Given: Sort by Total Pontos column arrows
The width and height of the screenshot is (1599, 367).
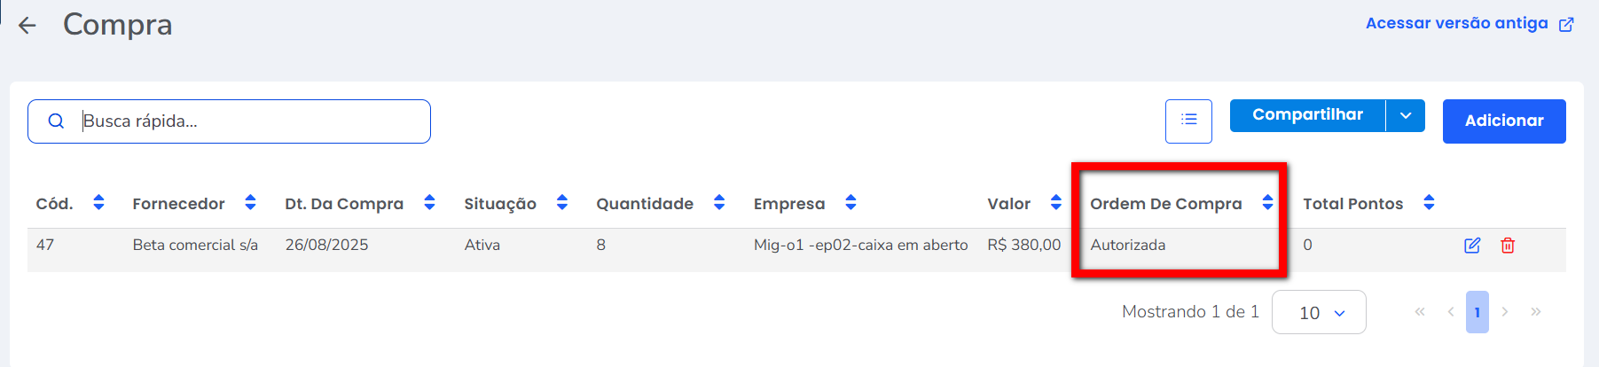Looking at the screenshot, I should [1429, 203].
